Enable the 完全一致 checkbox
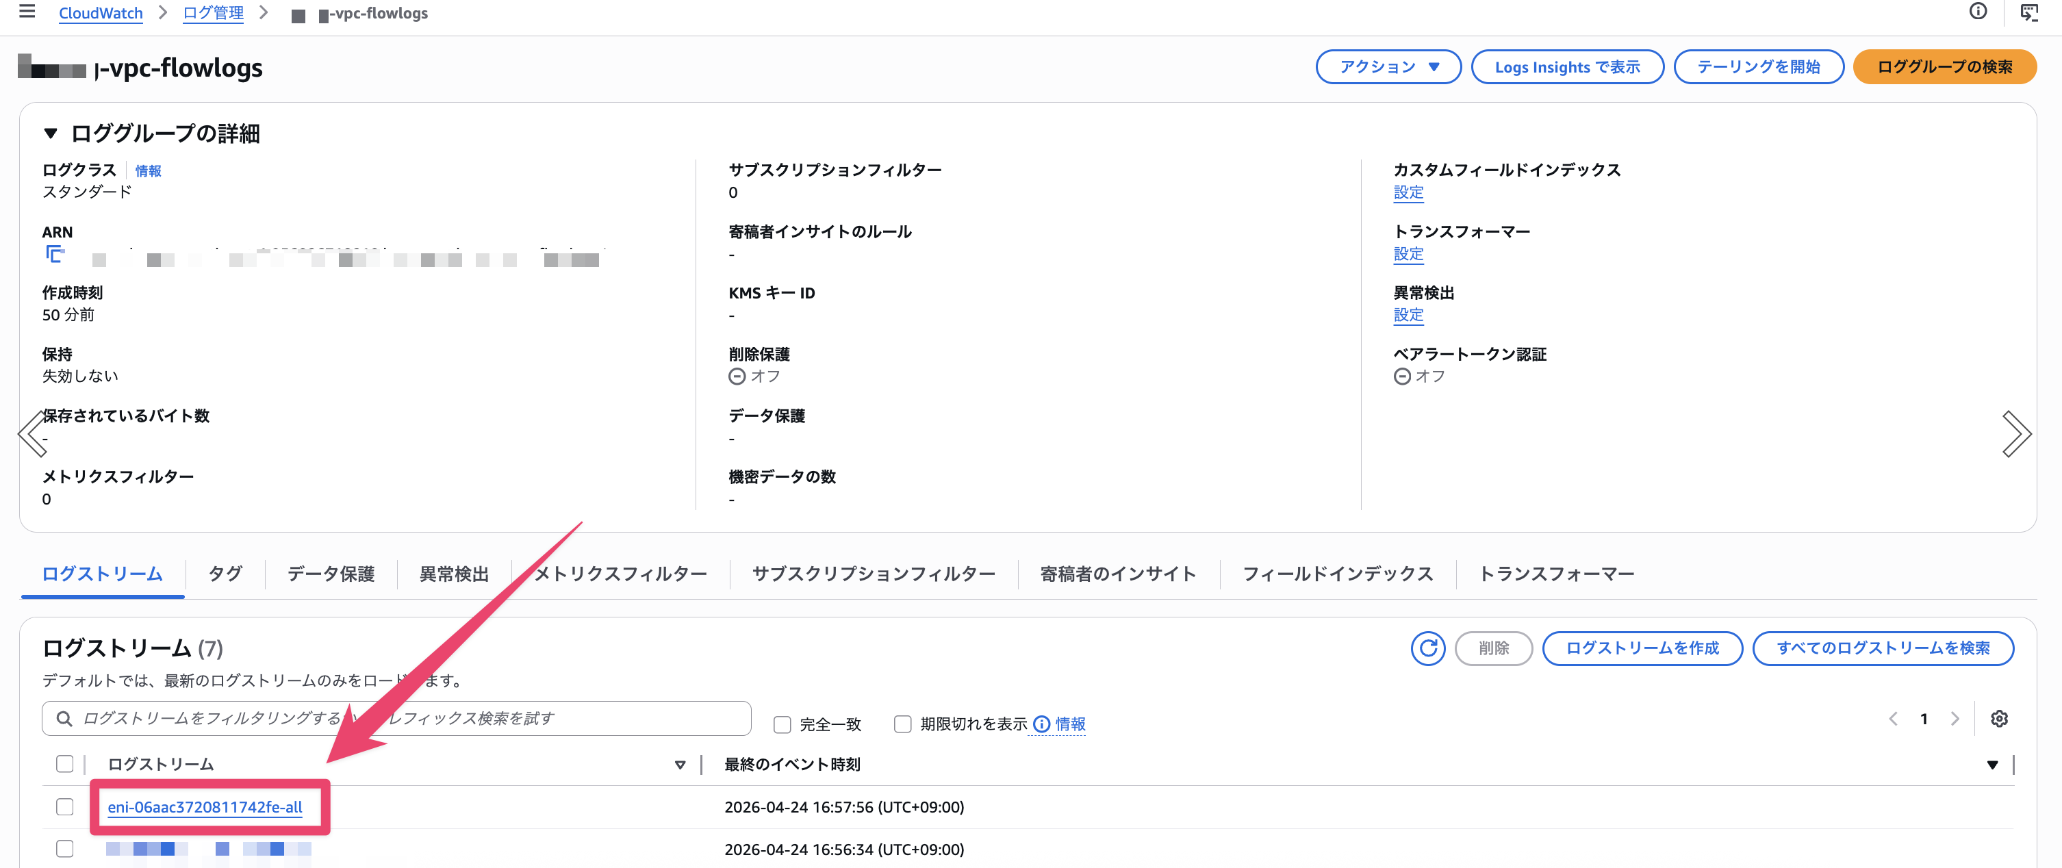 [782, 723]
